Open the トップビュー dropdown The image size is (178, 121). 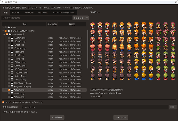pos(80,18)
